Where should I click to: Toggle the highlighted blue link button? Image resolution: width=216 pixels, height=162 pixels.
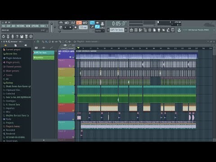click(x=97, y=27)
